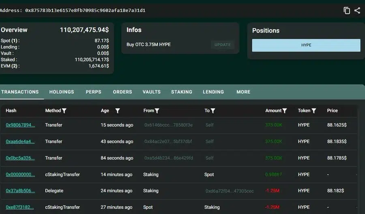The image size is (365, 214).
Task: Open the Age column filter
Action: pos(118,111)
